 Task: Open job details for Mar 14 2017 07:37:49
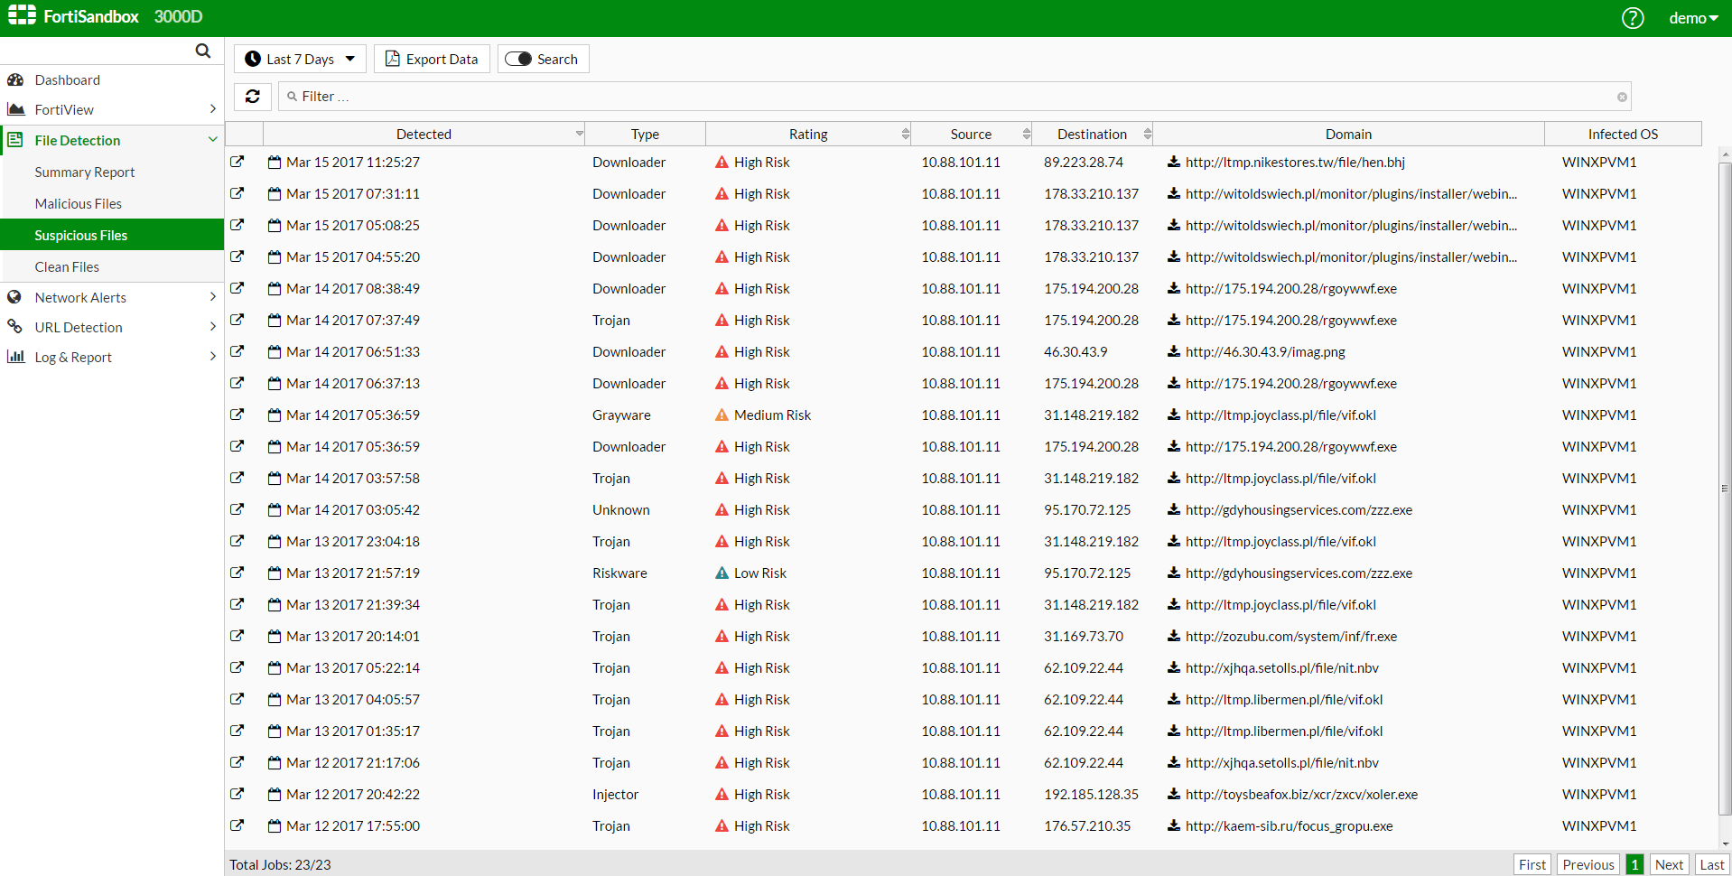(x=237, y=320)
